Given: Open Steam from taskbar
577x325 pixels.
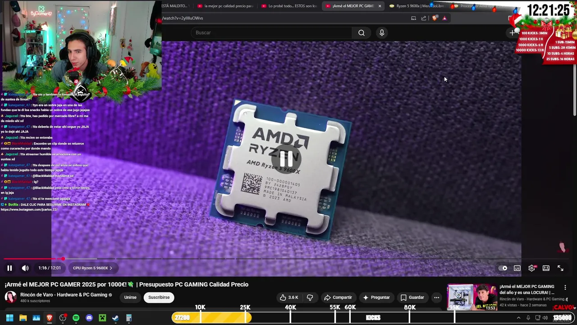Looking at the screenshot, I should pos(115,318).
